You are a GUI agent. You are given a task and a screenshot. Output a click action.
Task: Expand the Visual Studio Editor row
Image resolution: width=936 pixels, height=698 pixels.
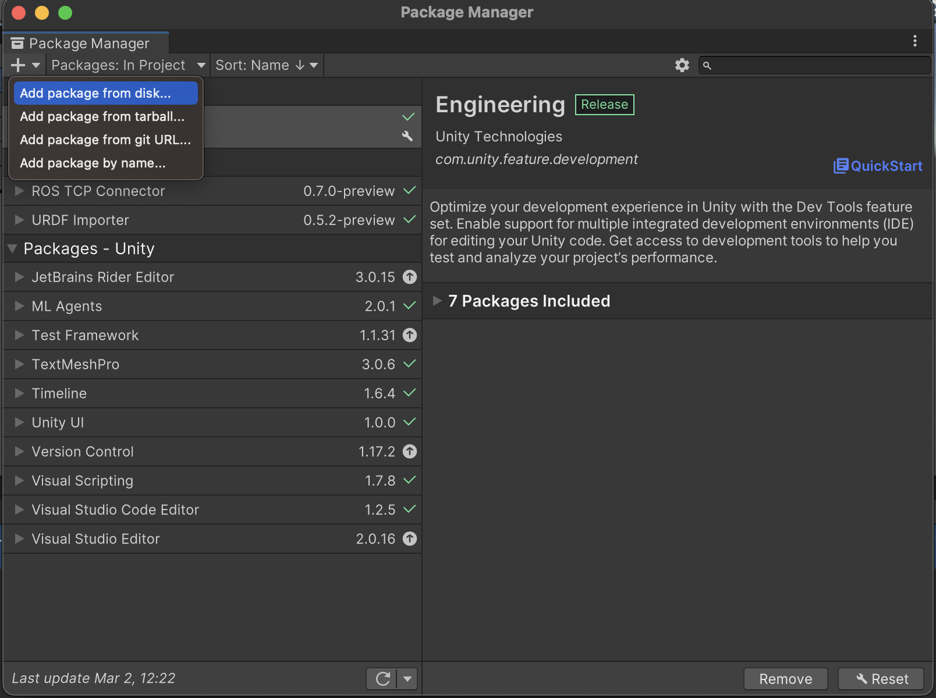coord(19,539)
